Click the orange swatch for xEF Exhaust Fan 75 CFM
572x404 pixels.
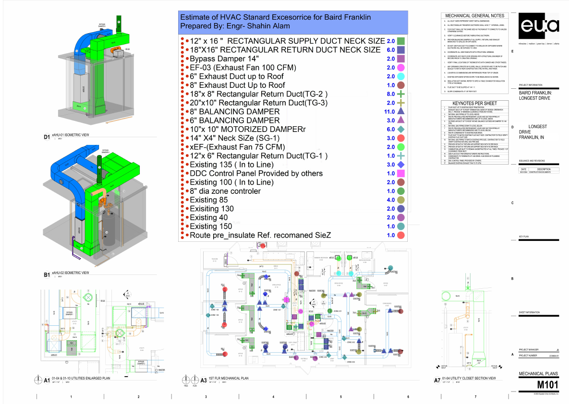point(401,147)
